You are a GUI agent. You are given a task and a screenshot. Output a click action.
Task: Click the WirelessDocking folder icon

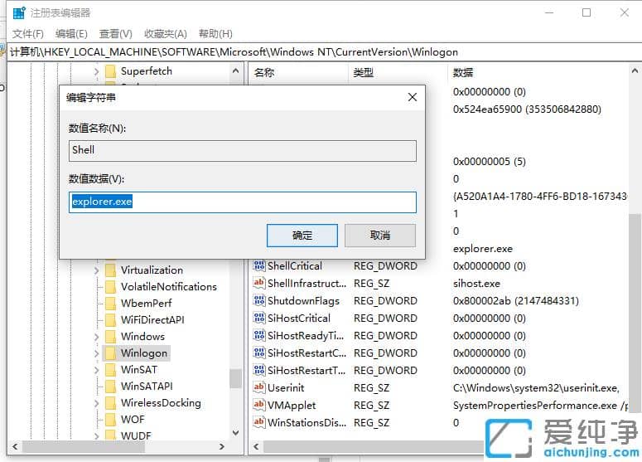point(110,403)
